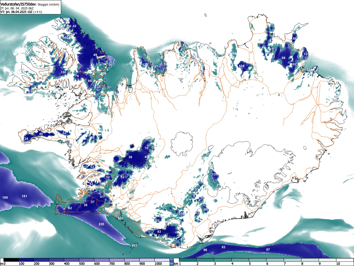
Task: Click the '181' visibility value at sea
Action: coord(24,196)
